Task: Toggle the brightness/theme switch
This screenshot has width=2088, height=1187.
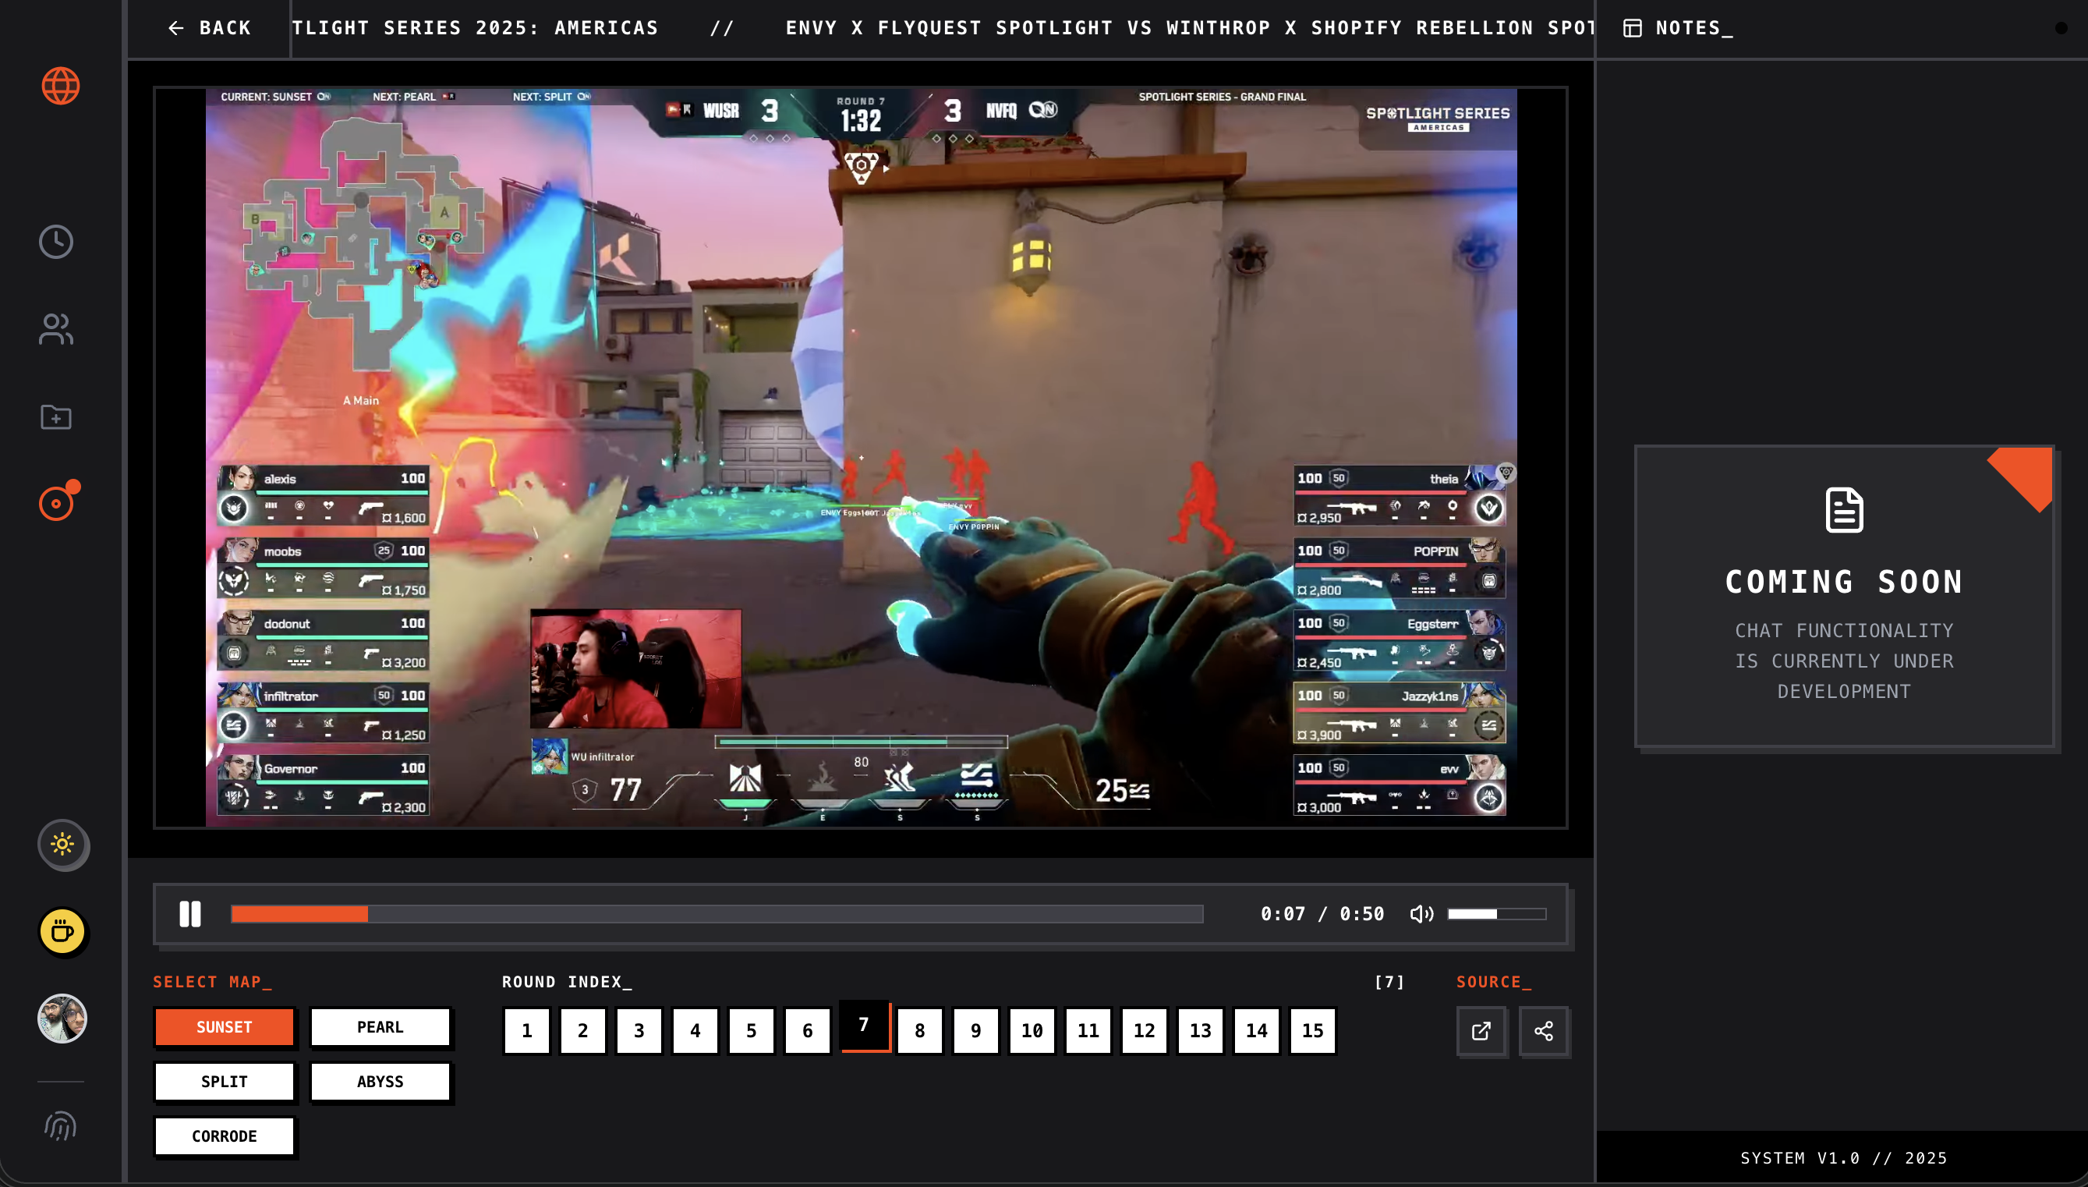Action: coord(64,845)
